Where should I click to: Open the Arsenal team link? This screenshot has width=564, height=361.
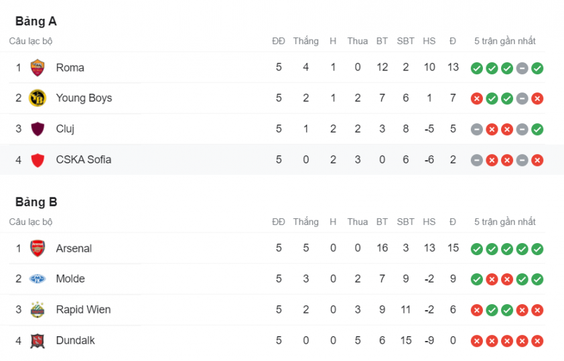[74, 248]
